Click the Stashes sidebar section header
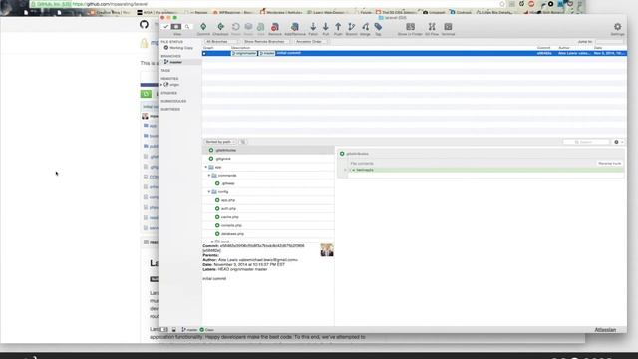 coord(168,93)
